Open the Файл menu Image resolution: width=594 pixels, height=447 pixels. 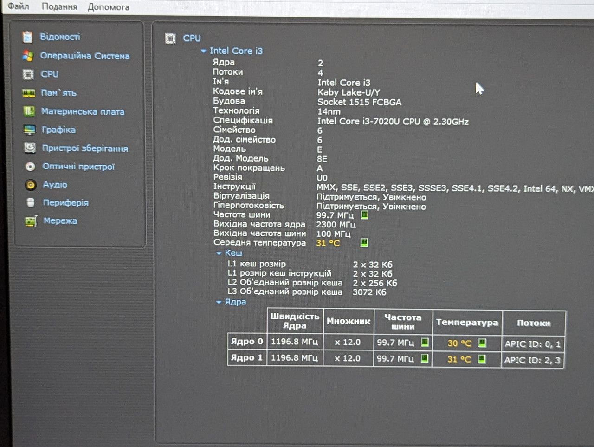[18, 6]
